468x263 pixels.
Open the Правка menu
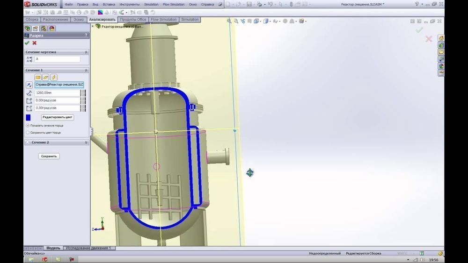pos(82,5)
